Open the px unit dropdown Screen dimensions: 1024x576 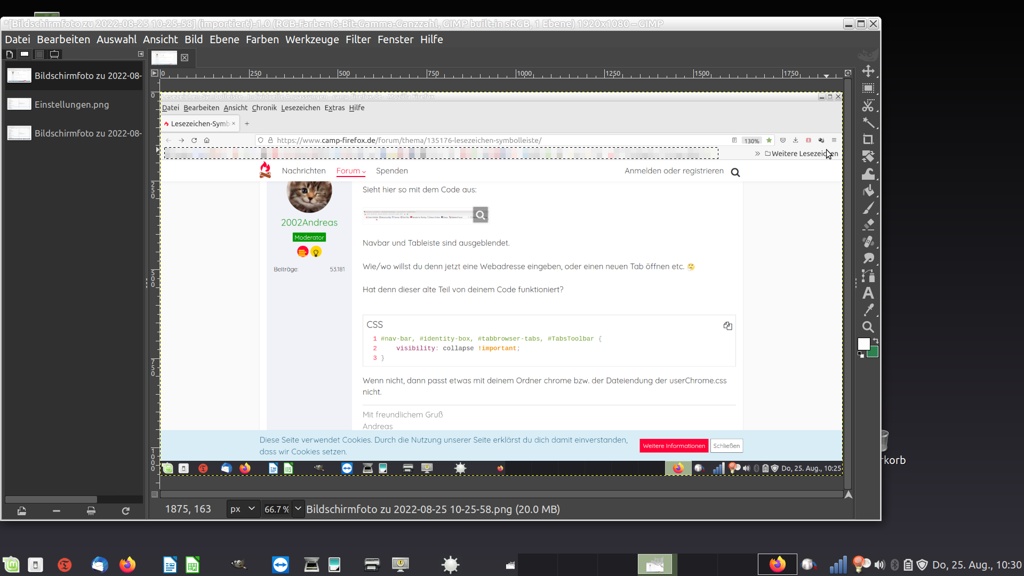click(244, 509)
